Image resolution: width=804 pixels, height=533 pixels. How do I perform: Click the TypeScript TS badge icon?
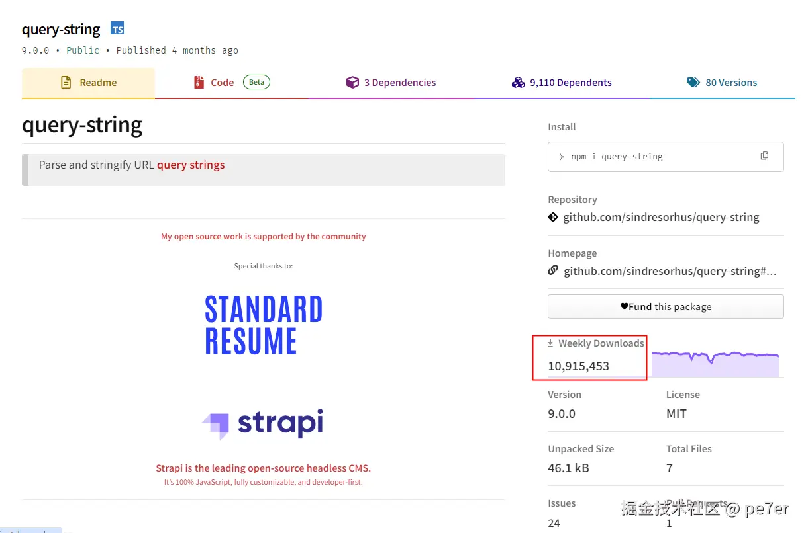117,29
